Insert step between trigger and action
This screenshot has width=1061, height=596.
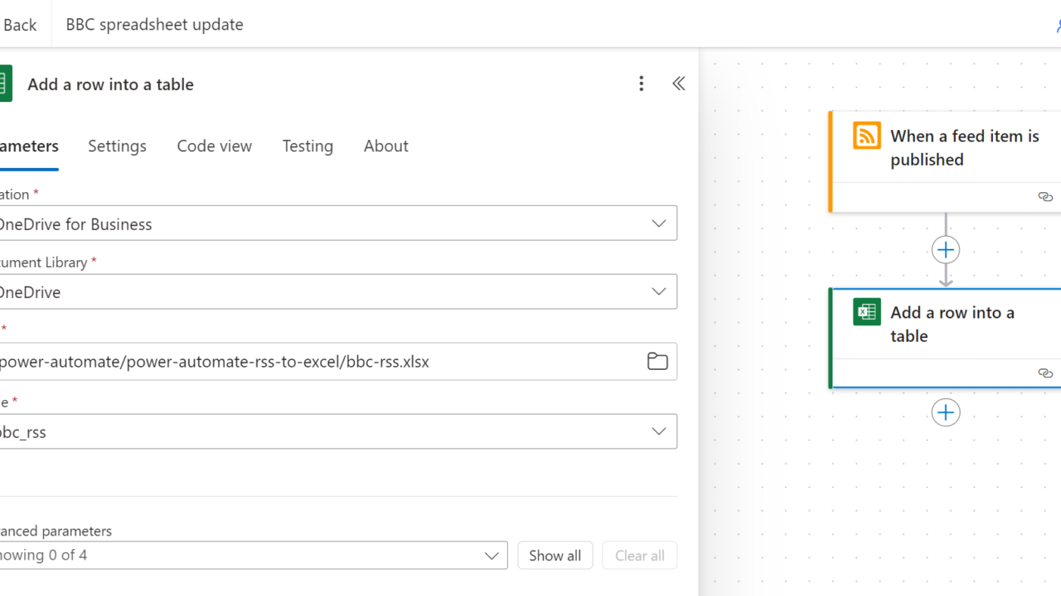coord(946,249)
